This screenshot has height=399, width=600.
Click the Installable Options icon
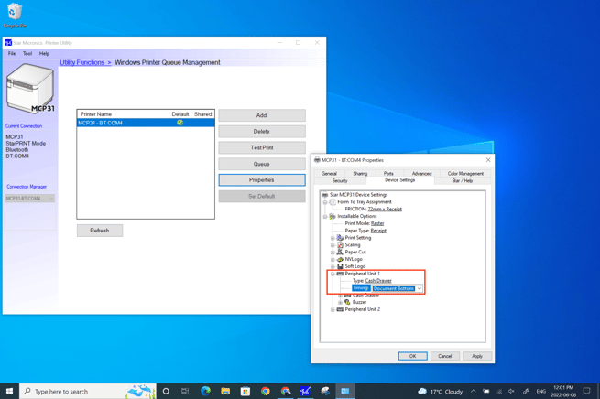pos(333,216)
